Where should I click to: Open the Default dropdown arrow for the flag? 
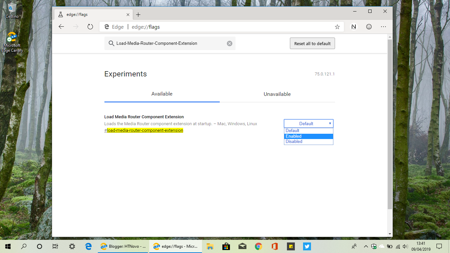(330, 123)
